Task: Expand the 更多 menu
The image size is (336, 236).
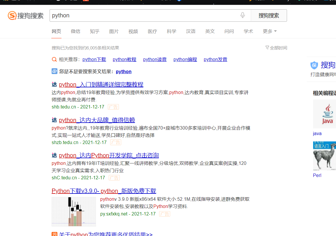Action: pos(270,31)
